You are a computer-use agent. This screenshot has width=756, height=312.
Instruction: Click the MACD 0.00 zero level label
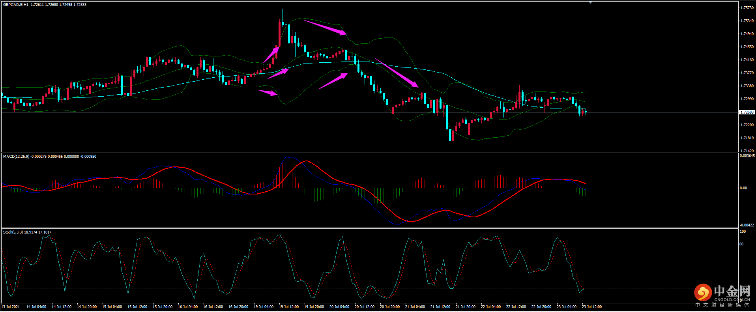[x=743, y=188]
